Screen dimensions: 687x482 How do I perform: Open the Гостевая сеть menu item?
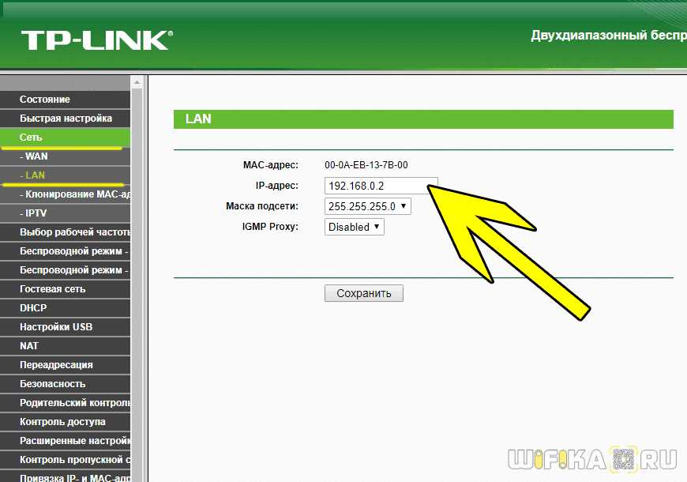click(66, 289)
